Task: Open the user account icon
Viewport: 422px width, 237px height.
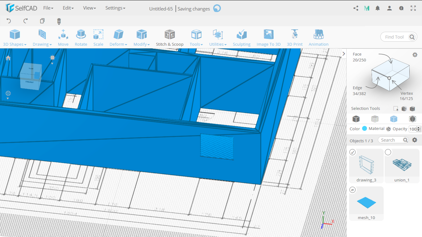Action: [389, 8]
